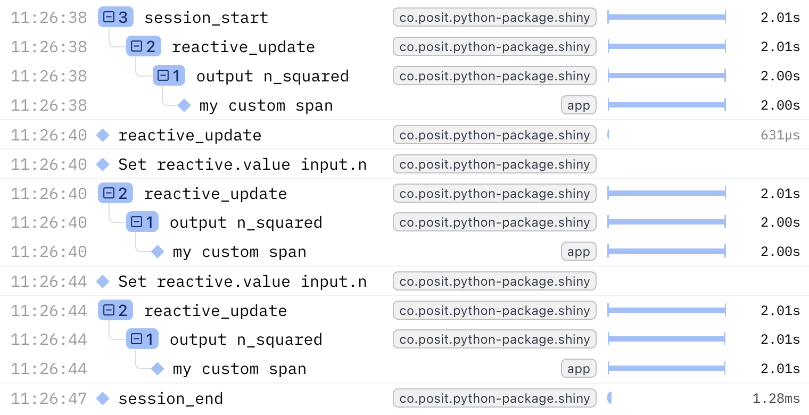Click the session_start duration bar
This screenshot has width=809, height=415.
click(x=666, y=18)
